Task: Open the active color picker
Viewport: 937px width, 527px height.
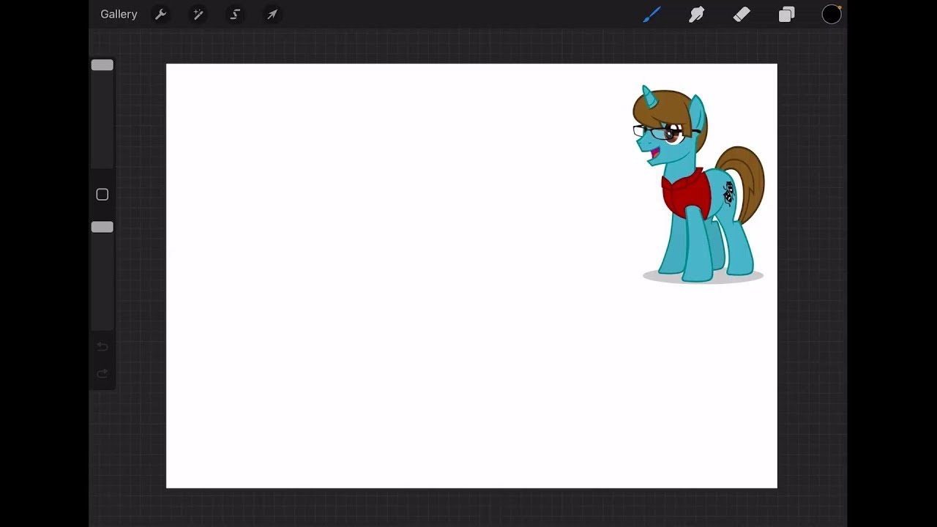Action: 832,15
